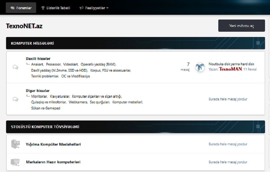Collapse the KOMPUTER HİSSƏLƏRİ category
This screenshot has height=172, width=270.
pos(258,43)
